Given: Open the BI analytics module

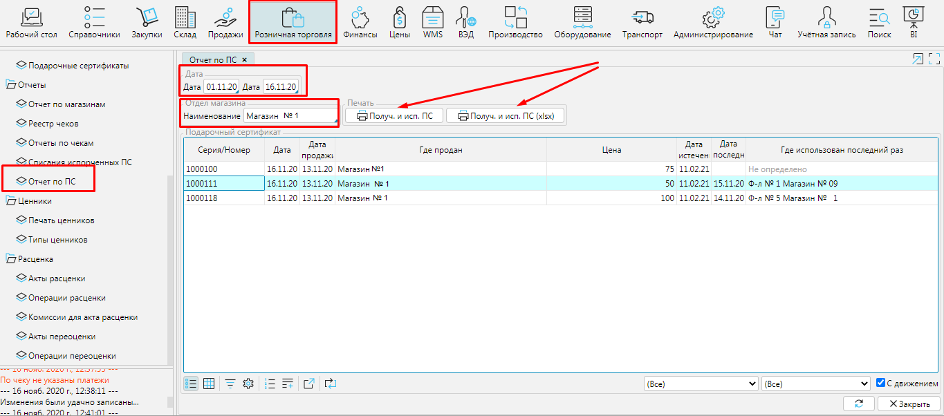Looking at the screenshot, I should [x=914, y=22].
